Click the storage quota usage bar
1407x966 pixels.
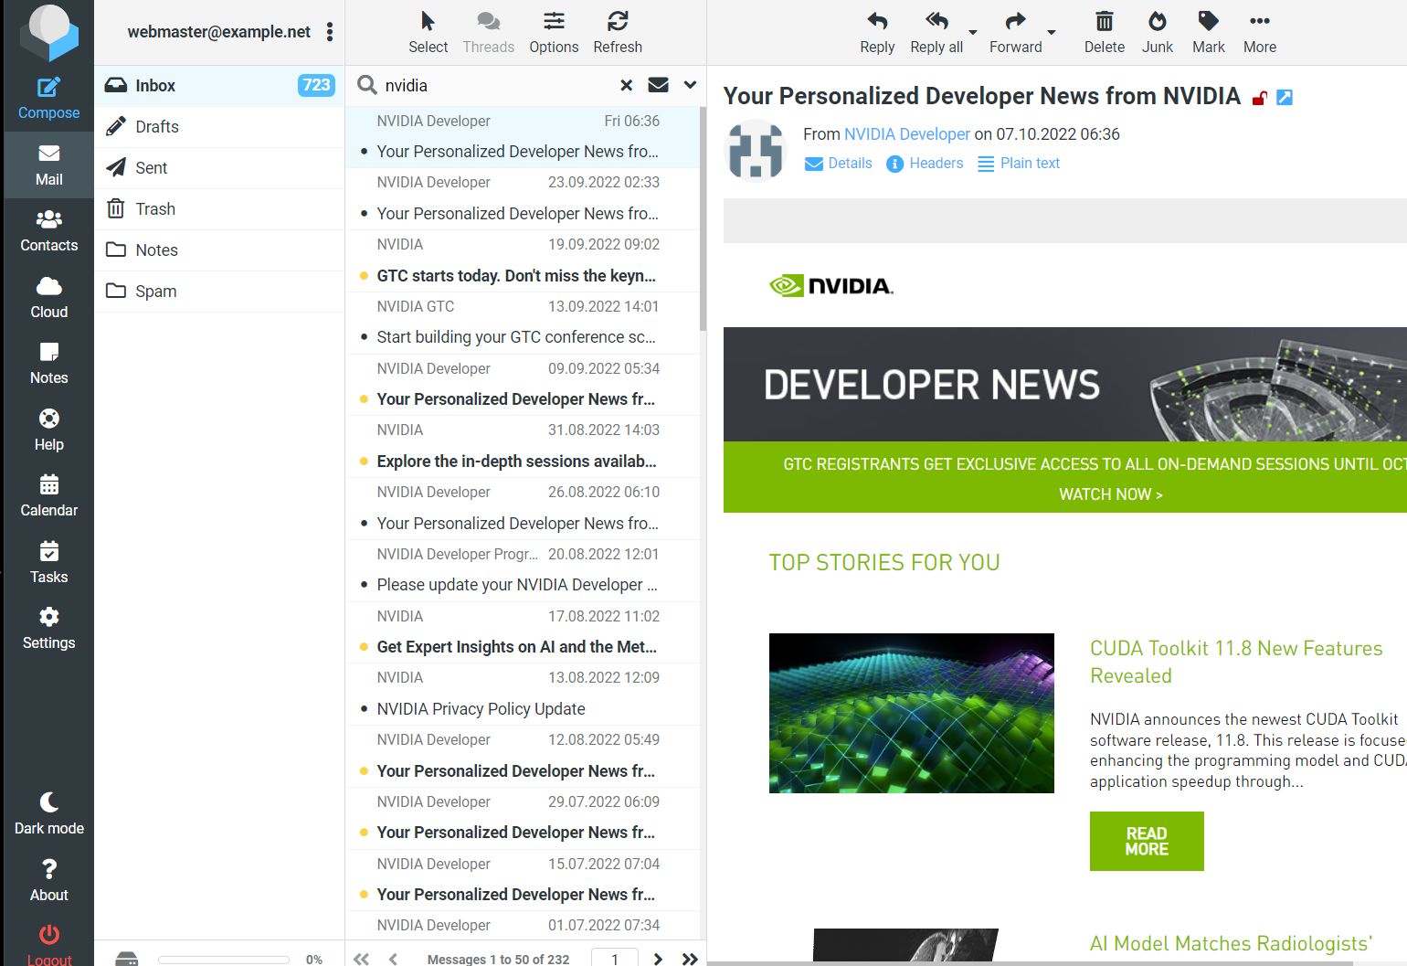click(224, 960)
